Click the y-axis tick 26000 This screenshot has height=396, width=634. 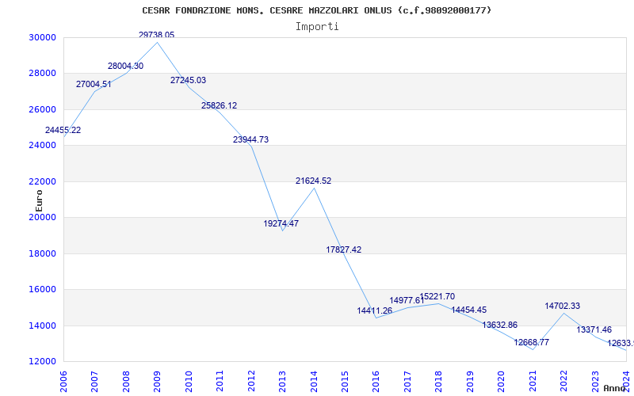point(42,109)
